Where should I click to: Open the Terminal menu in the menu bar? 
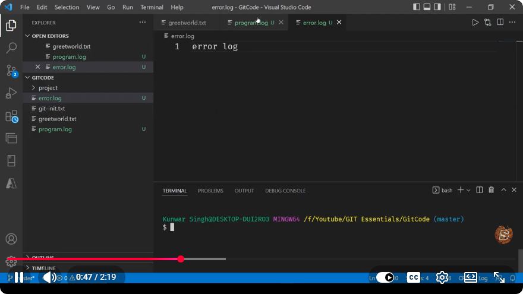[152, 7]
